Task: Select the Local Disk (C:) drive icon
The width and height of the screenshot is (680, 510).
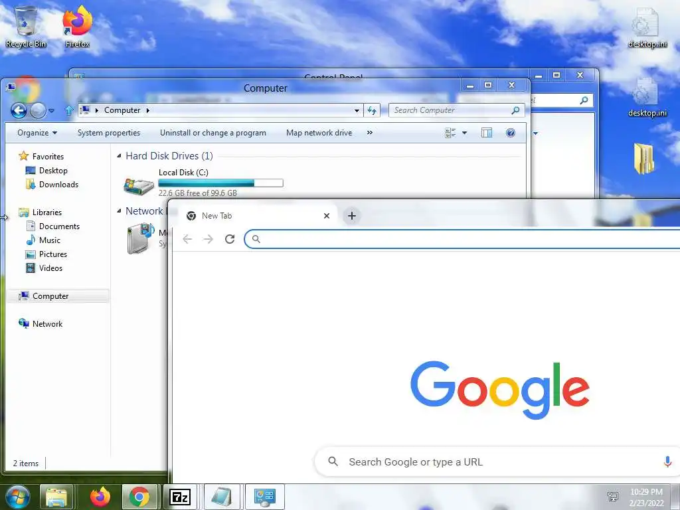Action: pyautogui.click(x=139, y=186)
